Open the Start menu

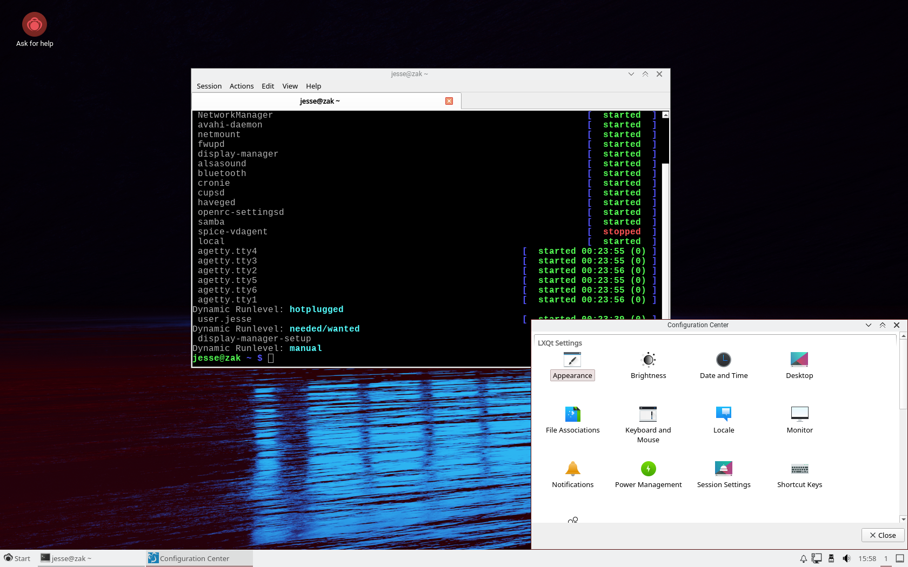[x=17, y=558]
